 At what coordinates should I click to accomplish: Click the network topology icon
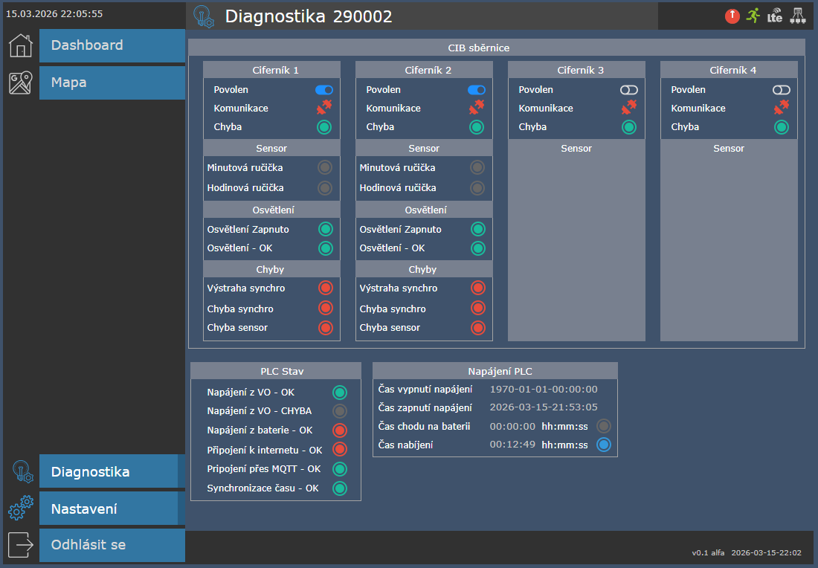(797, 16)
